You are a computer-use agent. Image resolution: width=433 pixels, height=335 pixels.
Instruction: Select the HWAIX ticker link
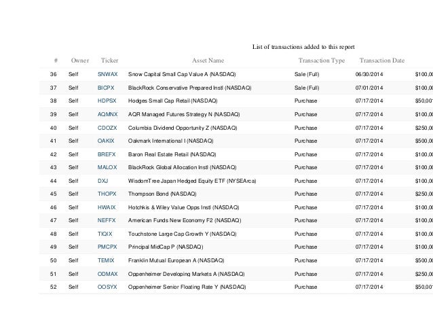click(x=107, y=207)
